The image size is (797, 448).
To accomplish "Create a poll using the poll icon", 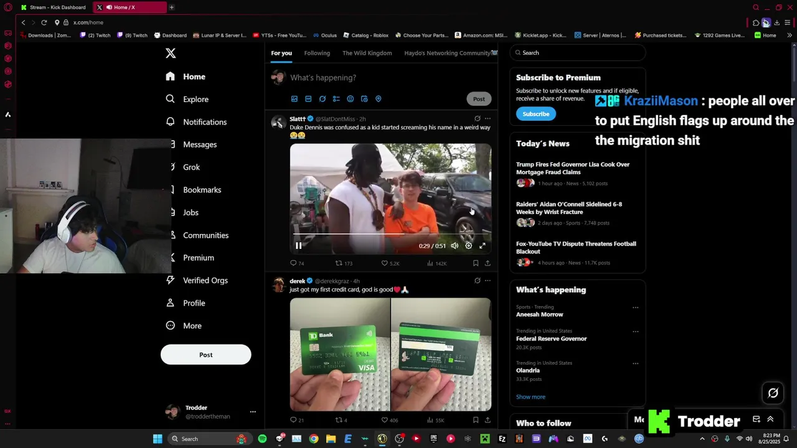I will tap(336, 99).
